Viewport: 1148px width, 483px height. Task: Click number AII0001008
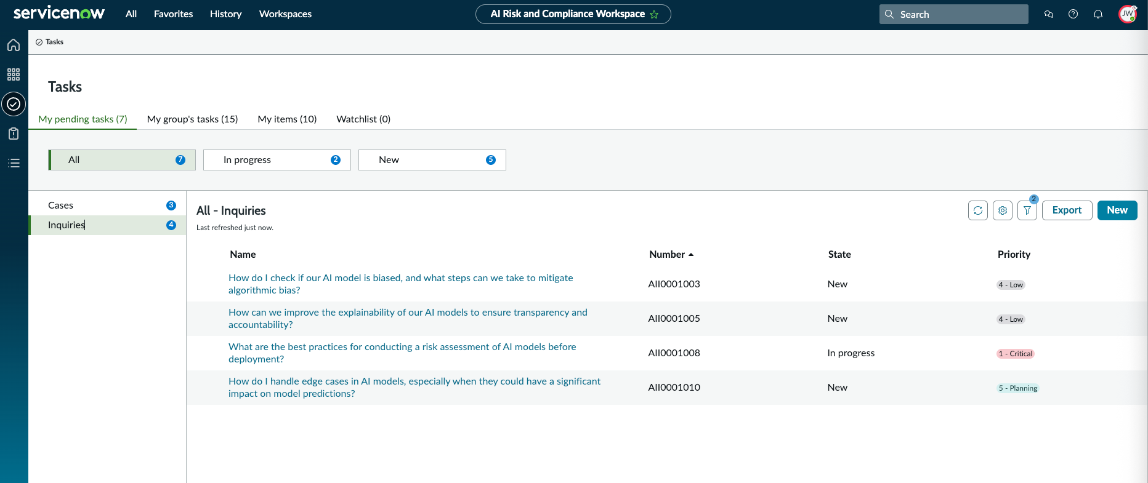pos(674,353)
